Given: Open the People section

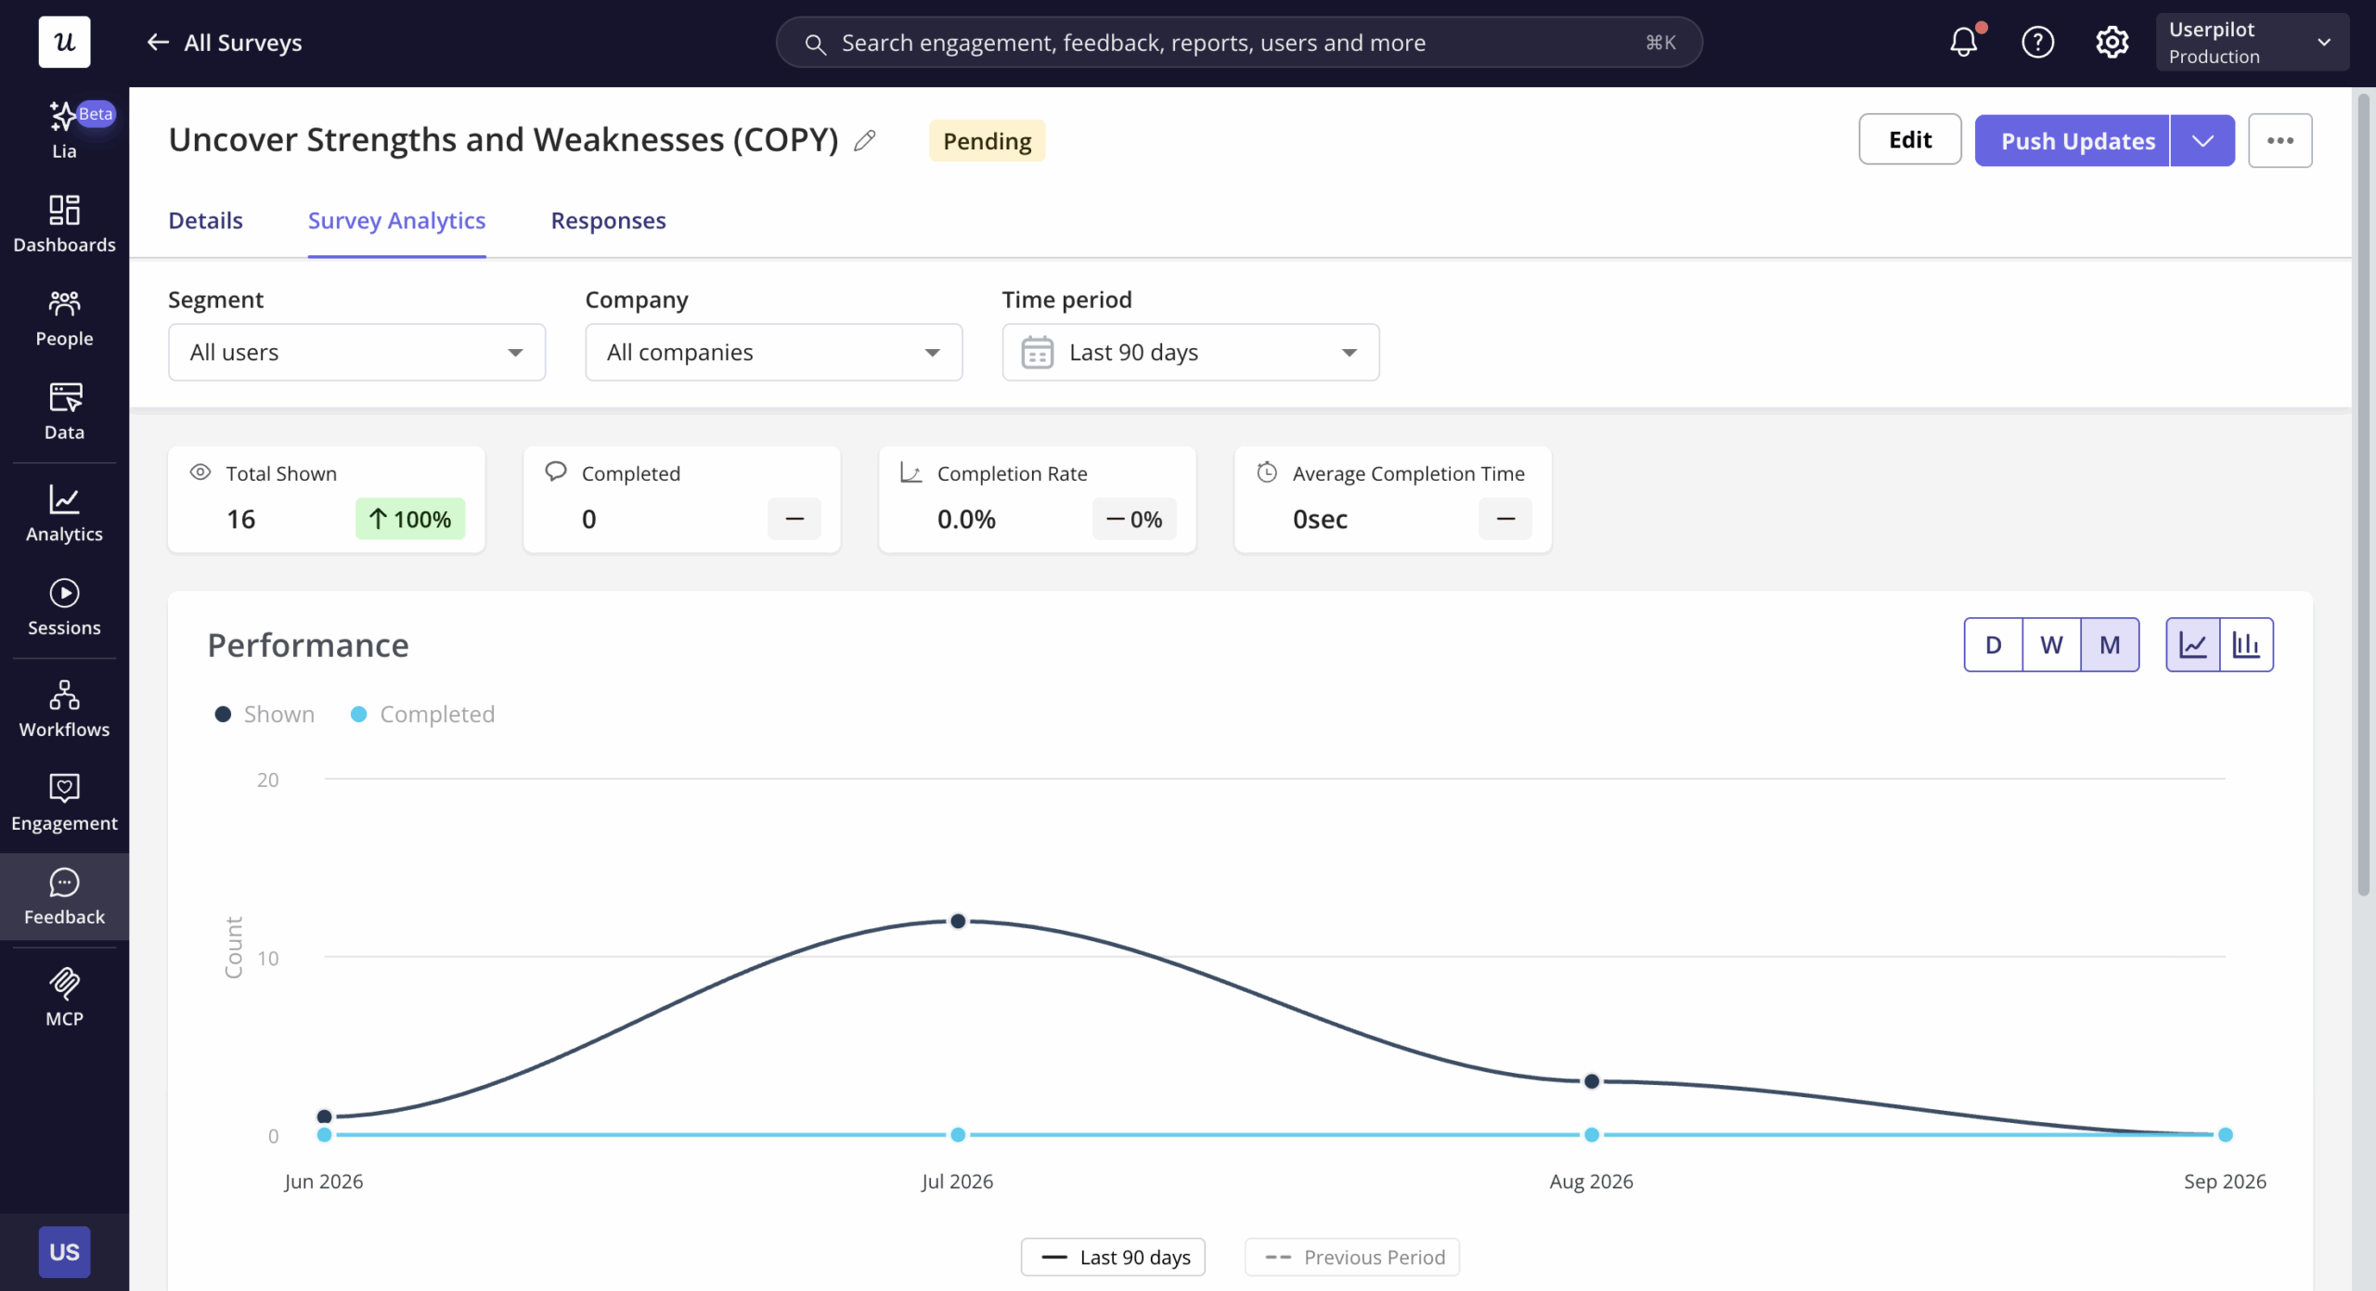Looking at the screenshot, I should [64, 318].
